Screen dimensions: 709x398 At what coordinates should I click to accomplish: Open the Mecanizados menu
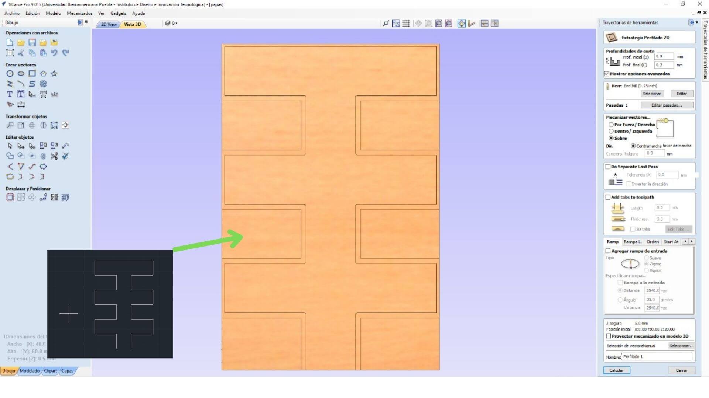click(x=79, y=13)
